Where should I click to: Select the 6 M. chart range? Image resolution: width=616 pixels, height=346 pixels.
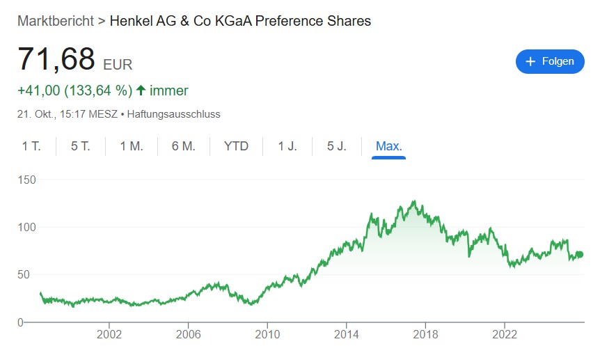pyautogui.click(x=183, y=146)
